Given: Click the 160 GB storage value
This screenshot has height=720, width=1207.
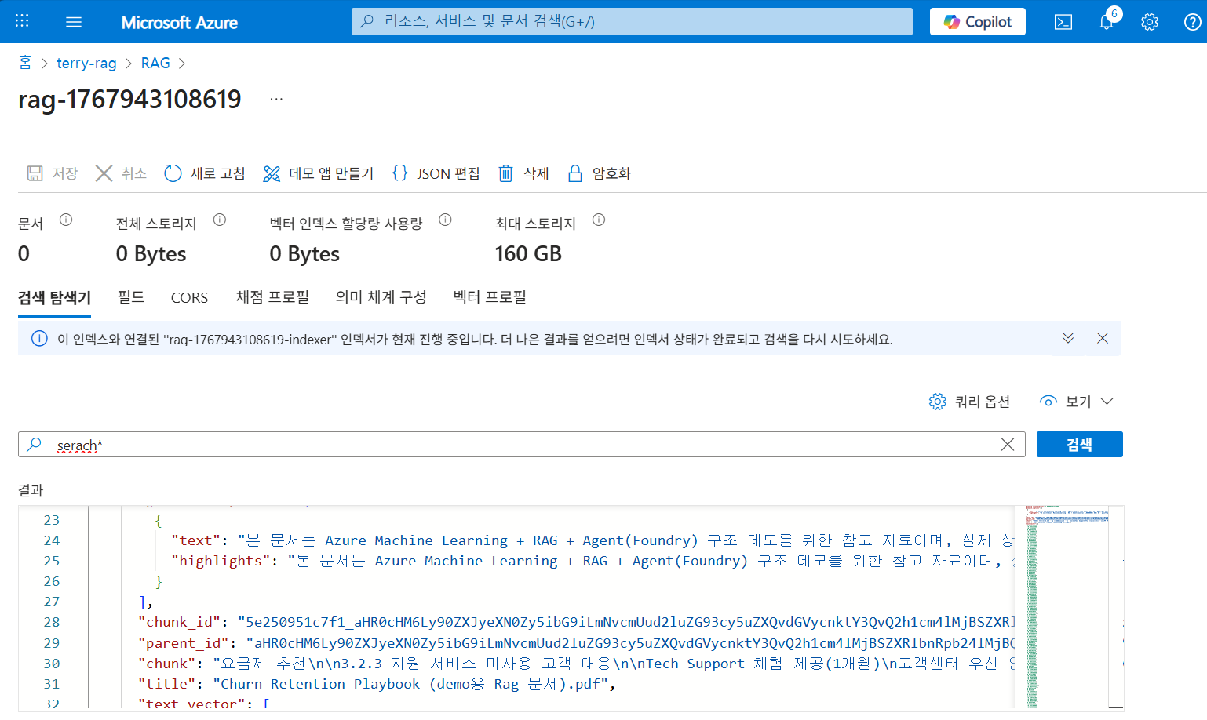Looking at the screenshot, I should point(528,254).
